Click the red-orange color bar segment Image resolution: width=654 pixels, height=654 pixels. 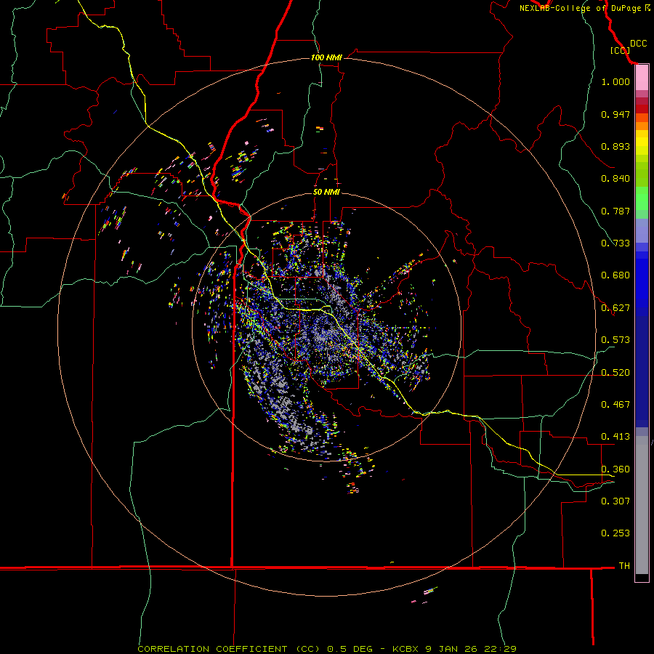(642, 118)
